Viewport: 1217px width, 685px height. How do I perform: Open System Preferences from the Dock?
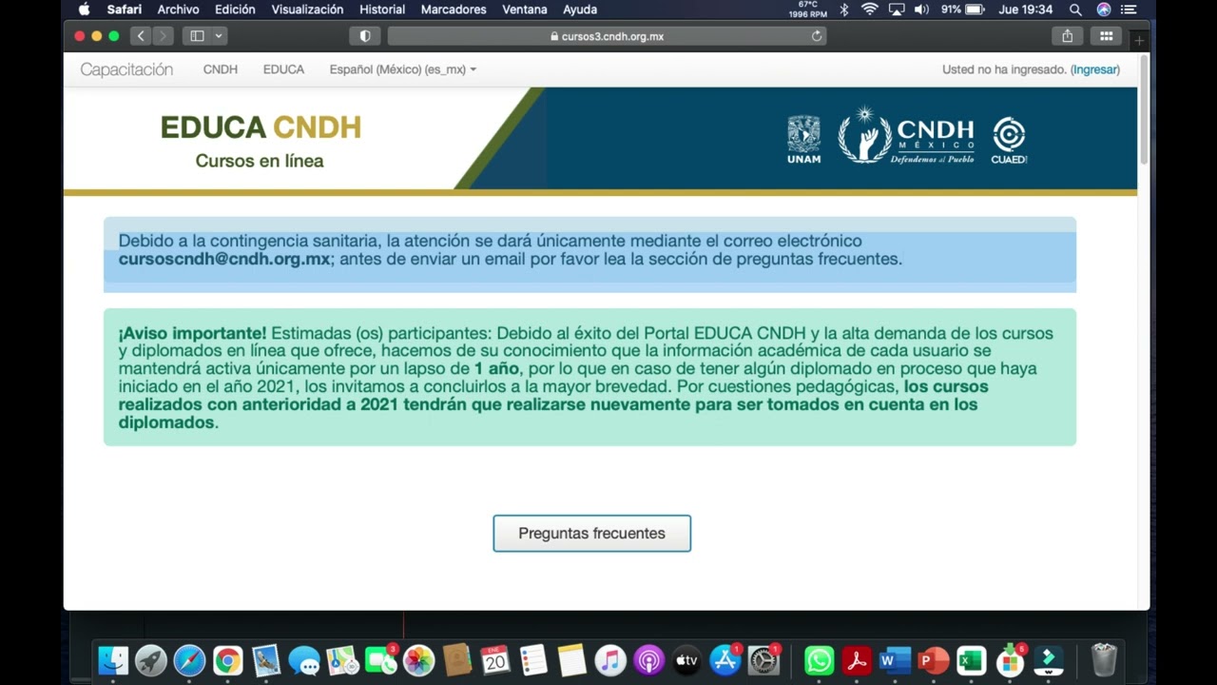pyautogui.click(x=763, y=659)
